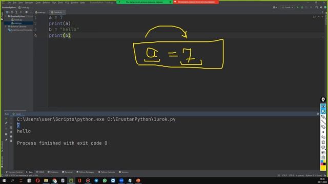
Task: Open Terminal tool window tab
Action: (x=67, y=172)
